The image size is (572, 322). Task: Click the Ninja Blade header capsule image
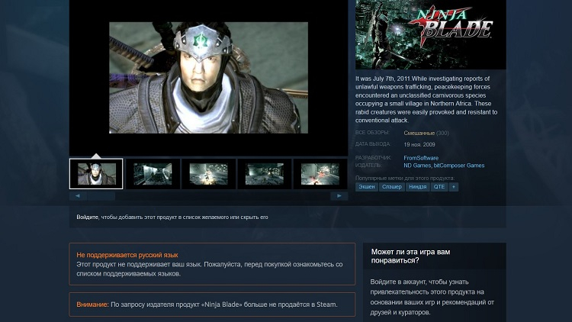point(431,34)
